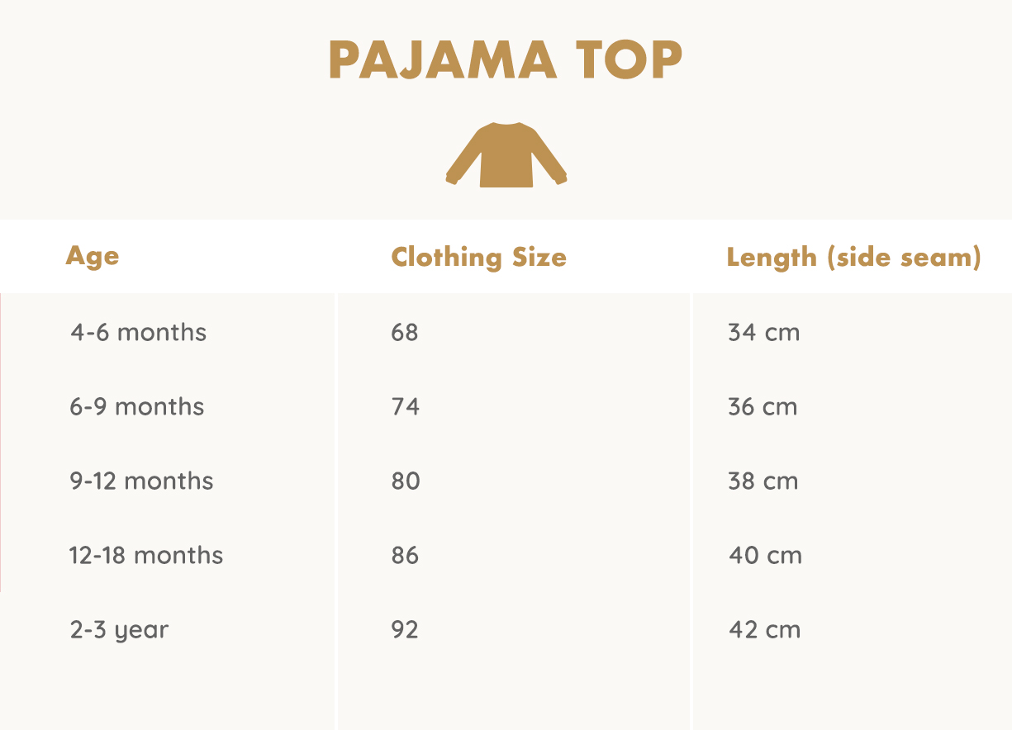Click clothing size 92
Image resolution: width=1012 pixels, height=730 pixels.
coord(405,630)
